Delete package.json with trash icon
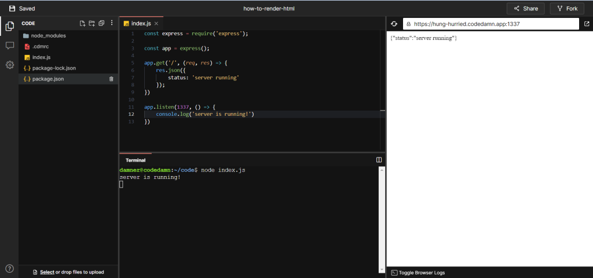 (x=111, y=79)
